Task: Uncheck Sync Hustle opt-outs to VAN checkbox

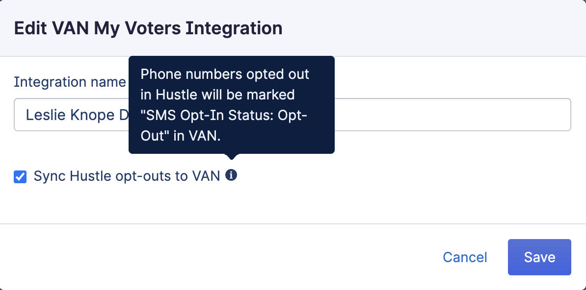Action: point(20,176)
